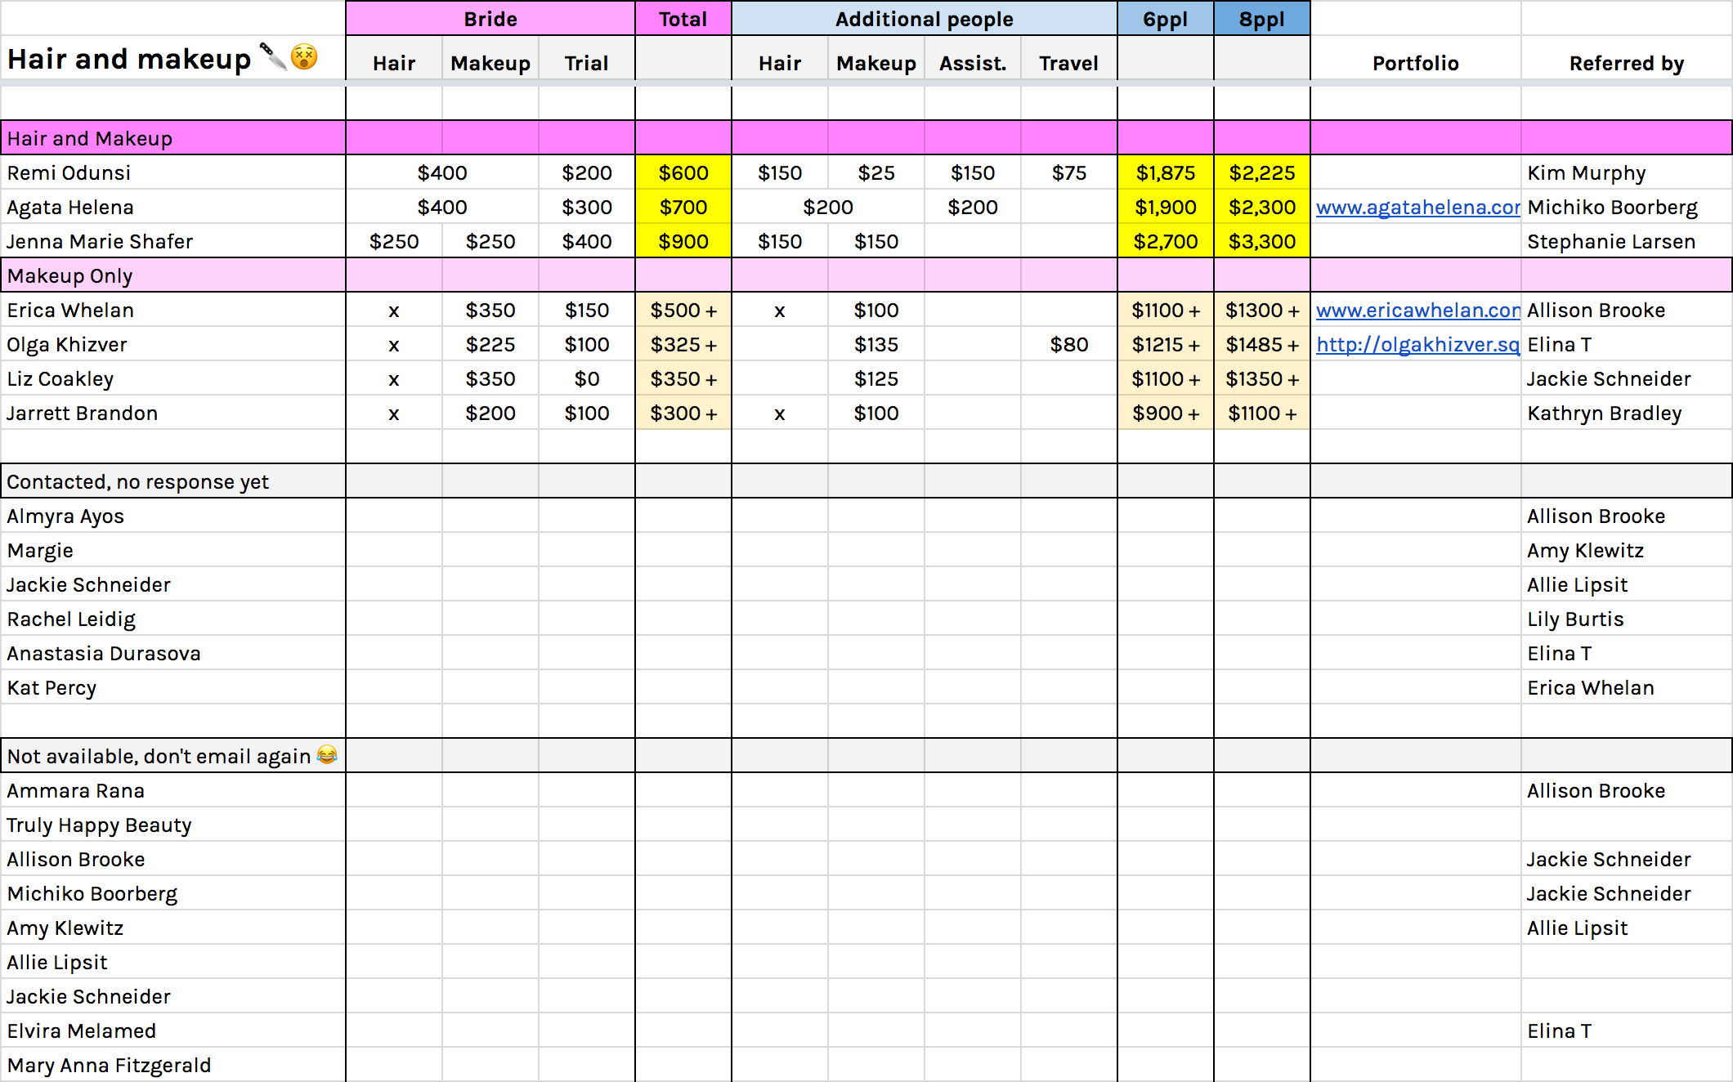Select the Remi Odunsi name cell
The image size is (1733, 1082).
[172, 173]
